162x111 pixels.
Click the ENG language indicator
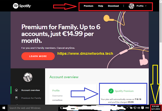[147, 108]
